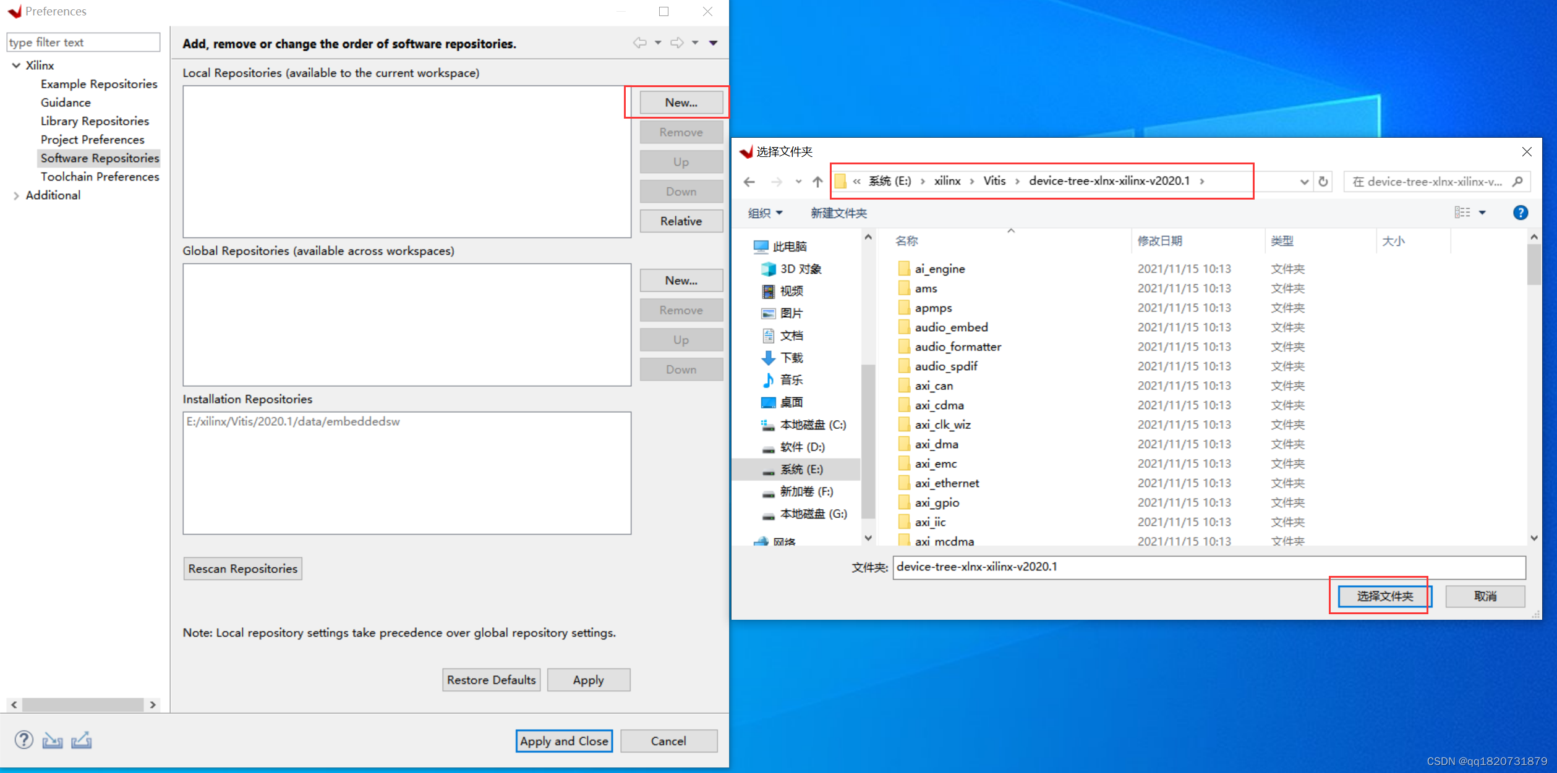Select Toolchain Preferences in tree
Viewport: 1557px width, 773px height.
coord(100,177)
